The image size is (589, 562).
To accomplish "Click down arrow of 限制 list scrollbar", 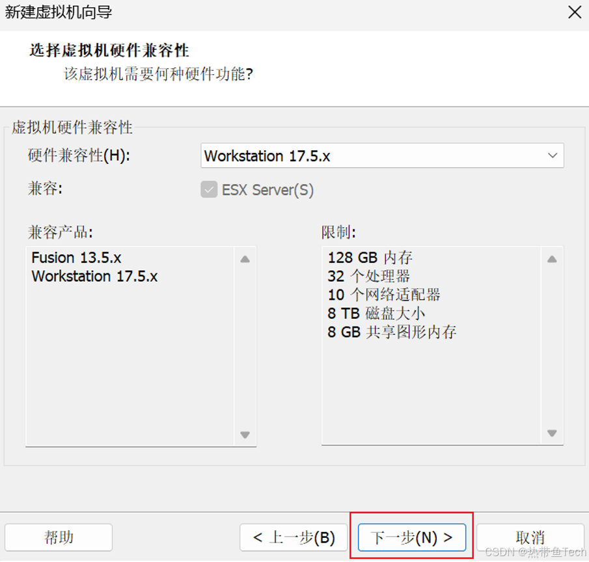I will point(552,433).
